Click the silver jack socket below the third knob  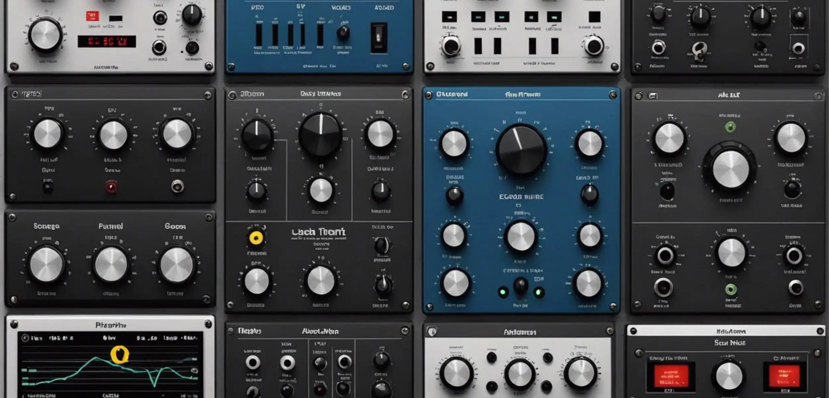[177, 186]
